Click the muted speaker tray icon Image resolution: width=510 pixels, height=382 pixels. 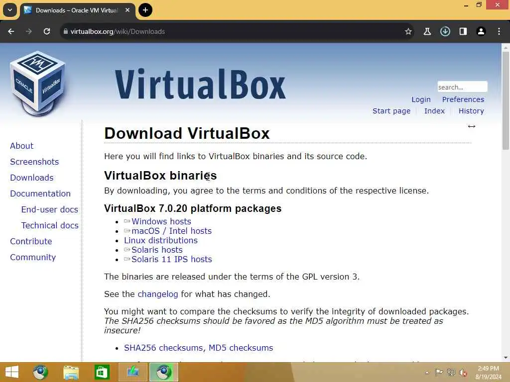tap(463, 373)
